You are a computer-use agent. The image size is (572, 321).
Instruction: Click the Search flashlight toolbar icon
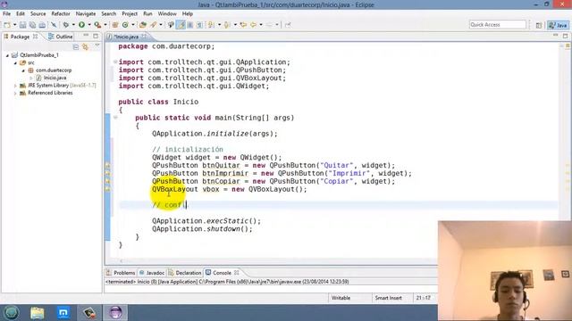171,25
